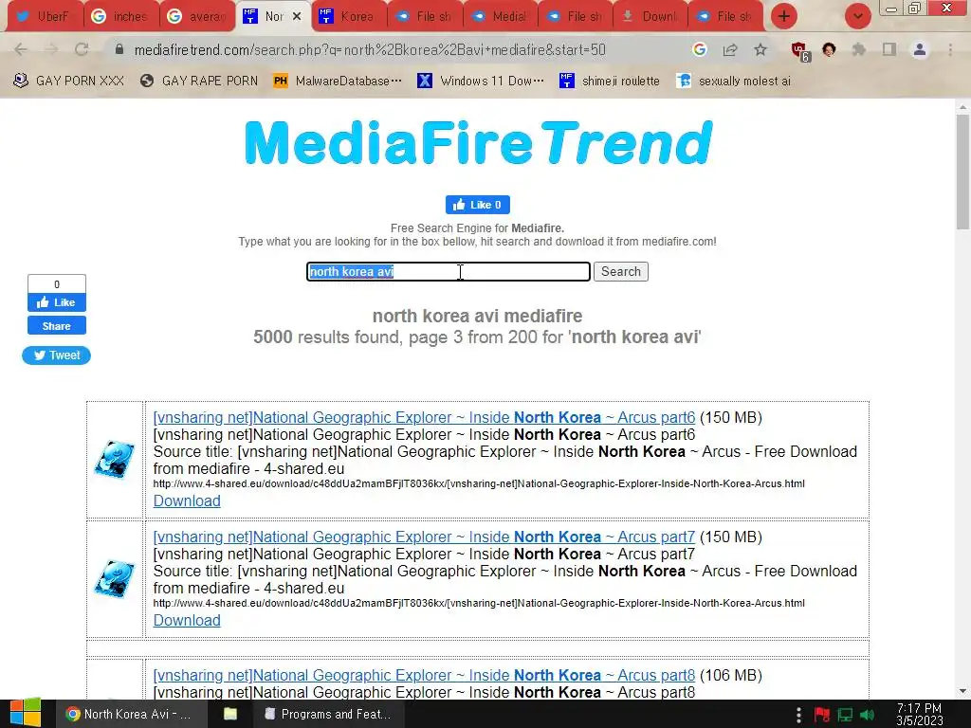Open the MalwareDatabase bookmark
The image size is (971, 728).
coord(339,82)
